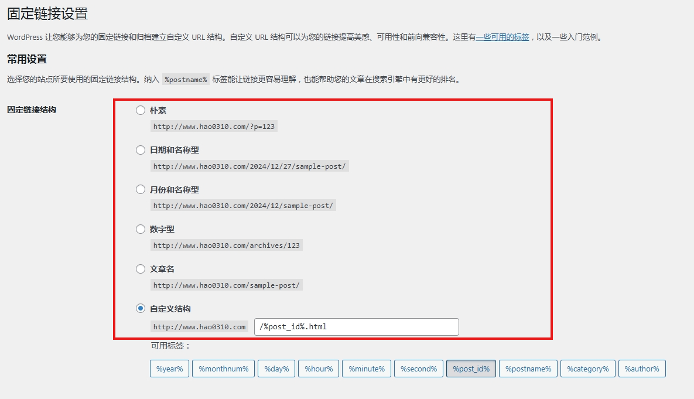Image resolution: width=694 pixels, height=399 pixels.
Task: Select the 文章名 radio button
Action: [x=141, y=269]
